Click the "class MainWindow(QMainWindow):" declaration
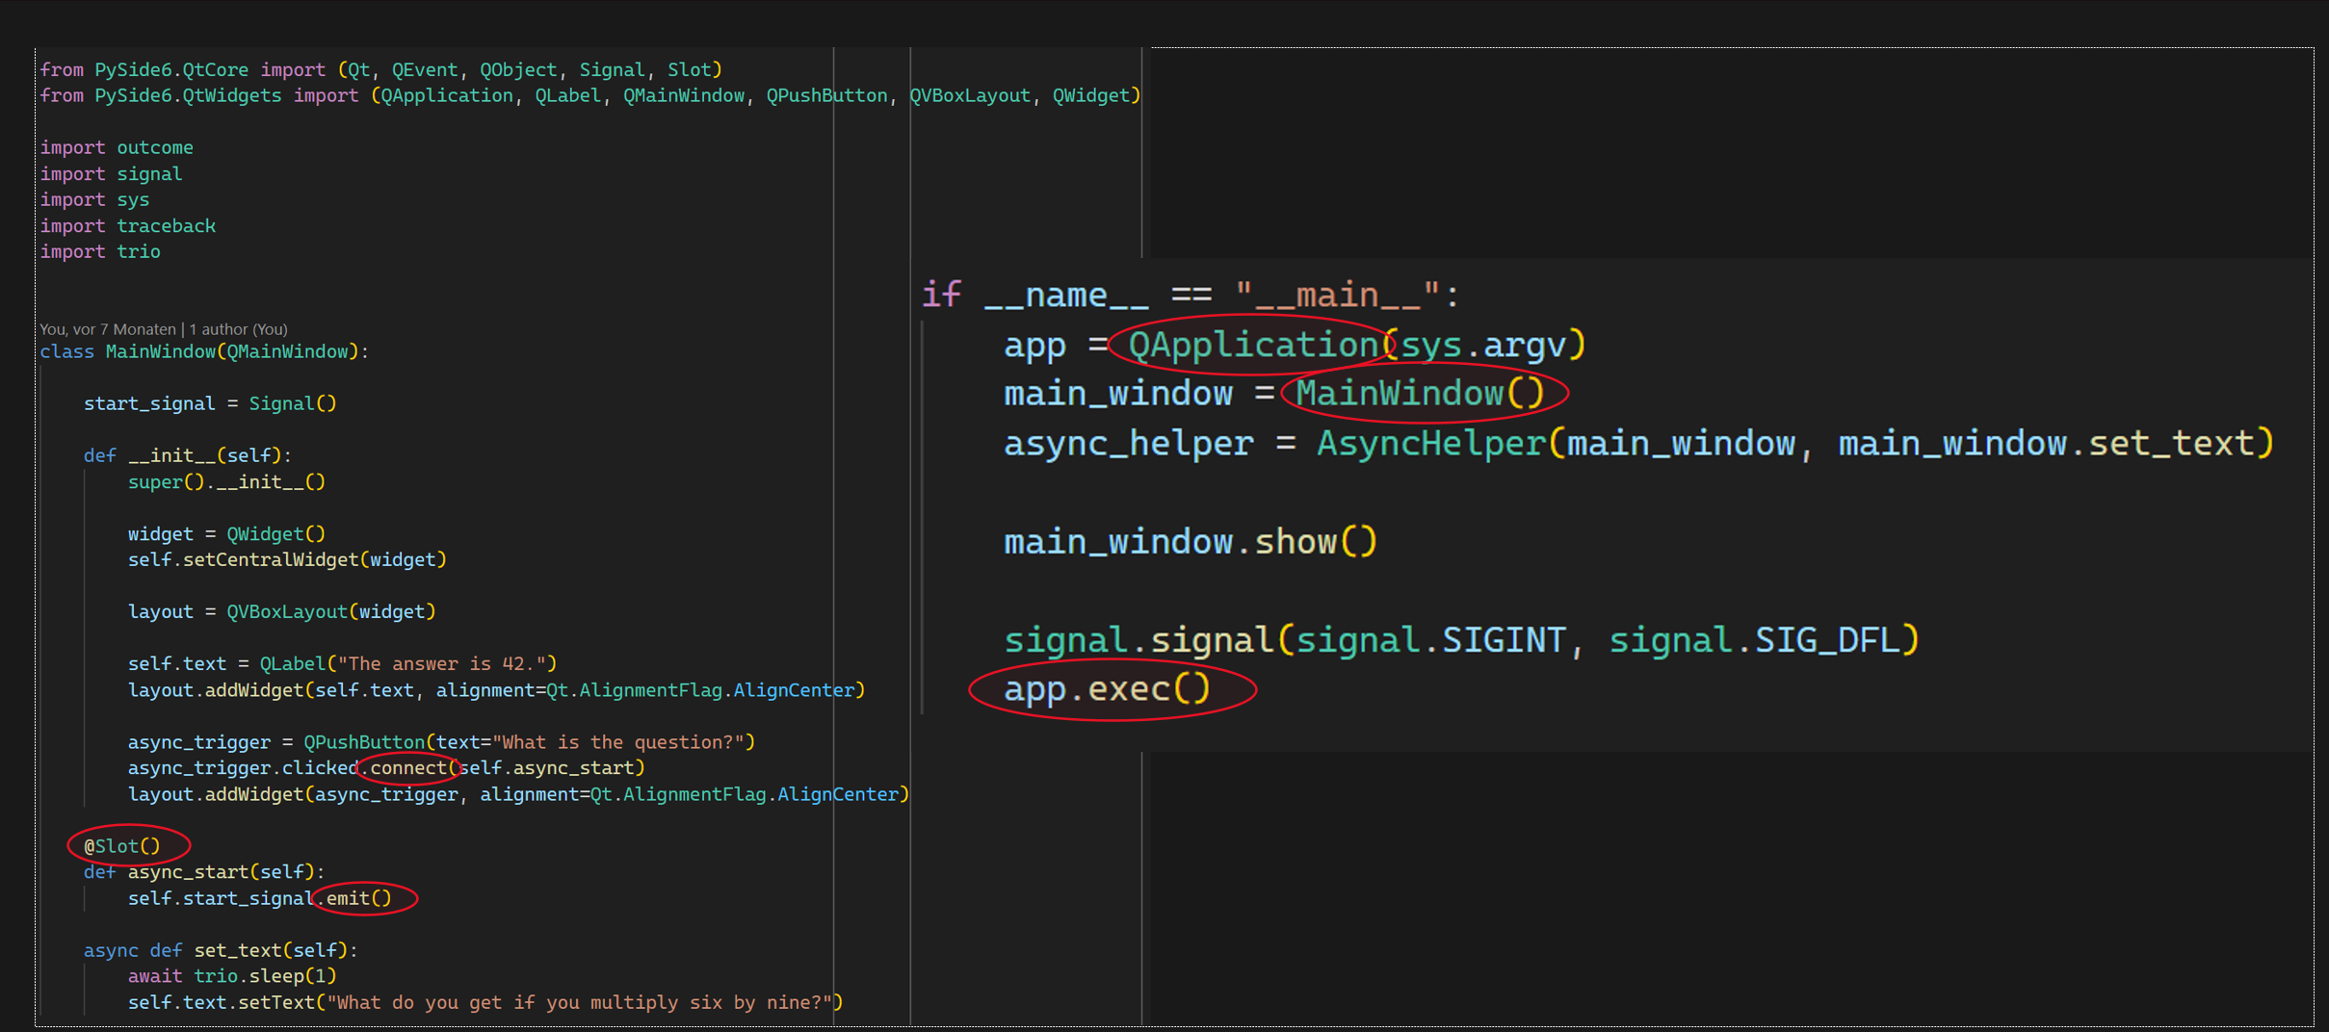Screen dimensions: 2329x1032 coord(204,351)
